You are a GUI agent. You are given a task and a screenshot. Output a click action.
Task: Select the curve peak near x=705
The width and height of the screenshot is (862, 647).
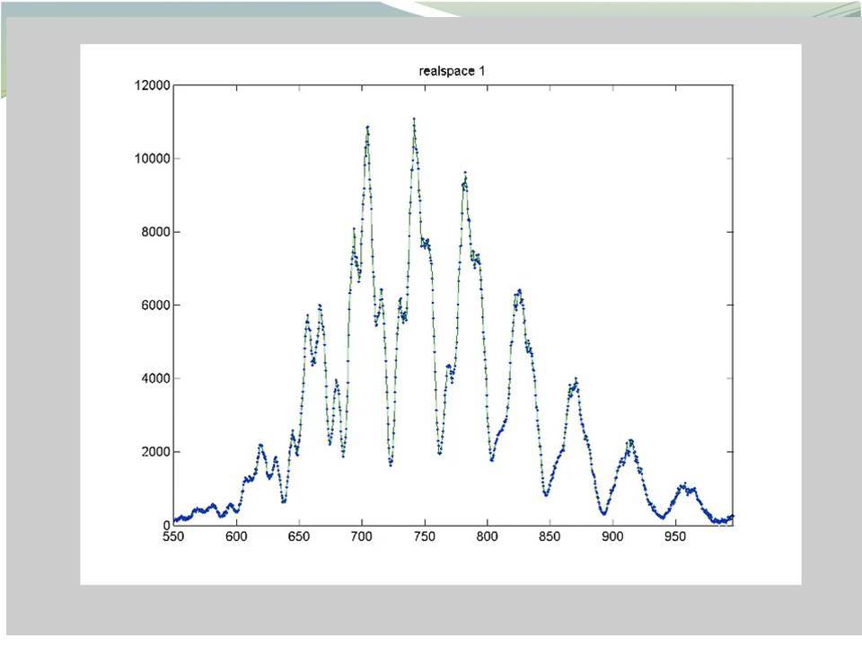coord(367,127)
